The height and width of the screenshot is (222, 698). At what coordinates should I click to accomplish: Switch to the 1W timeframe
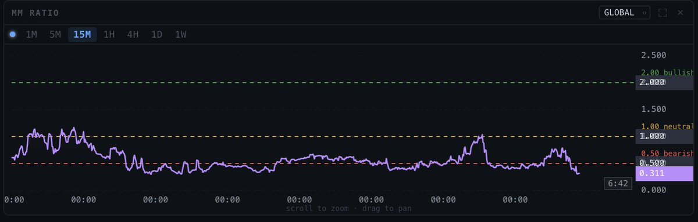coord(181,34)
